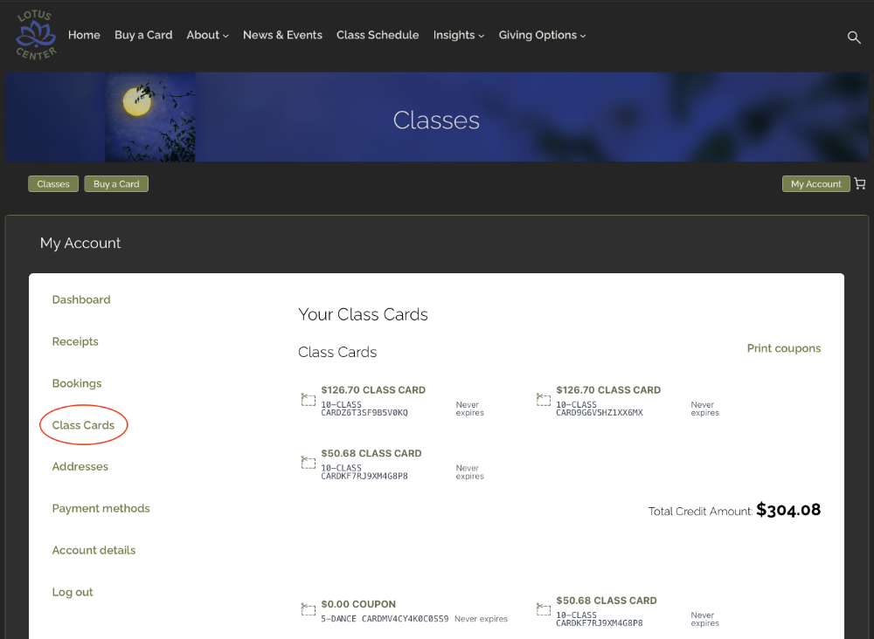
Task: Click coupon icon beside second $126.70 class card
Action: pos(543,399)
